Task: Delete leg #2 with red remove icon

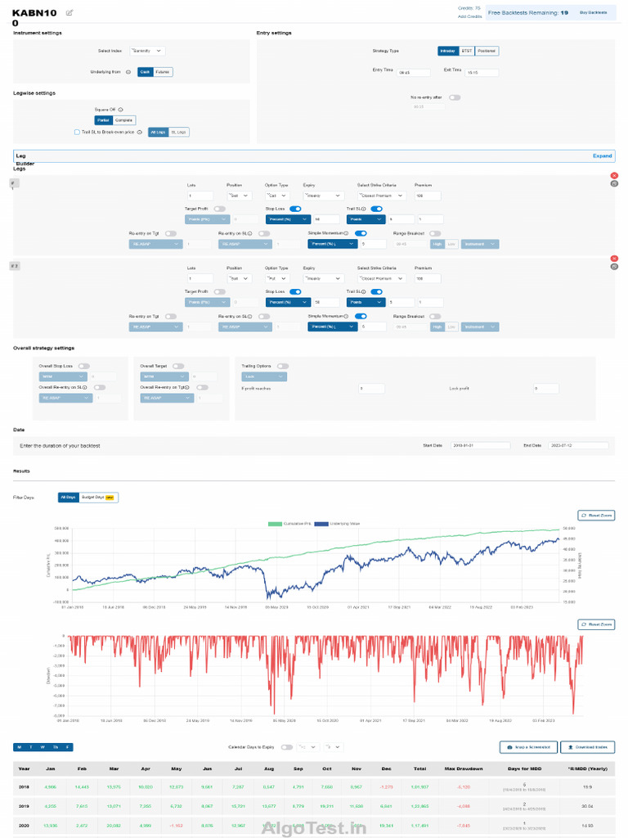Action: click(x=614, y=259)
